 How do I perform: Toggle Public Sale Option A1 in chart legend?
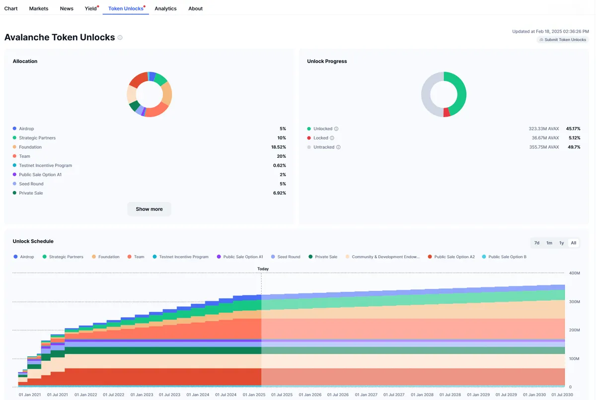click(x=240, y=257)
